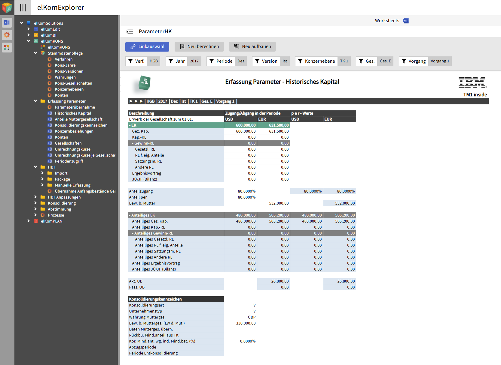Viewport: 501px width, 365px height.
Task: Click the Worksheets Word icon
Action: click(406, 21)
